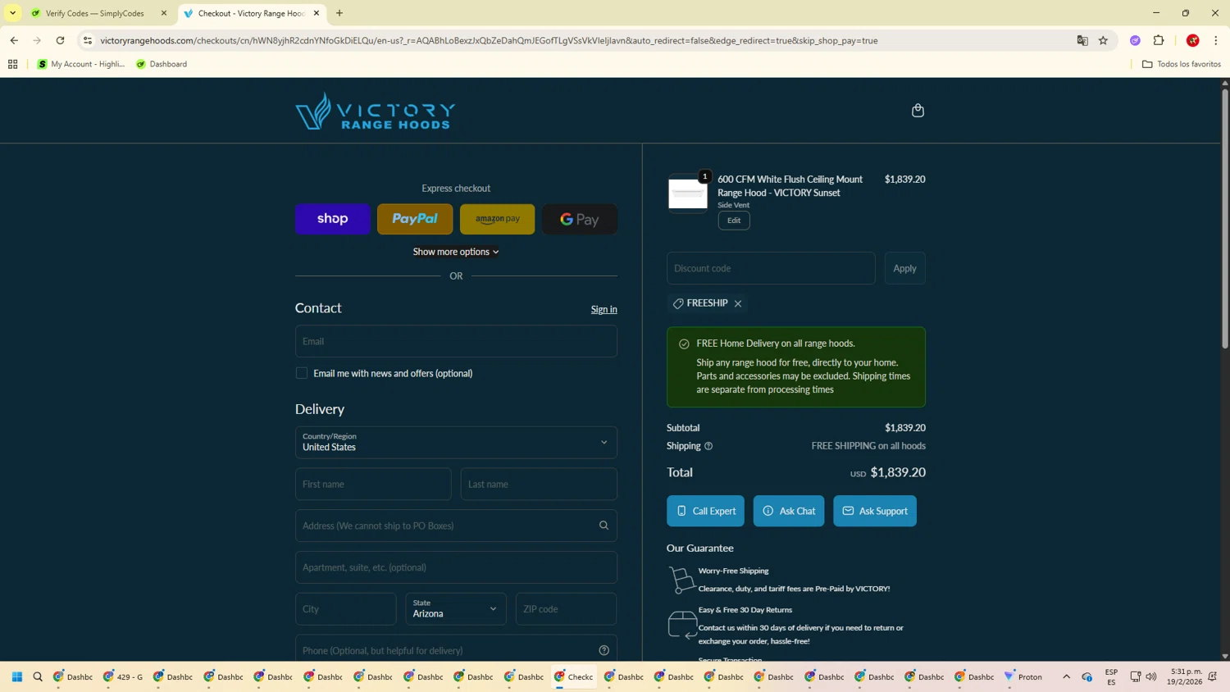
Task: Open My Account bookmark
Action: pos(81,64)
